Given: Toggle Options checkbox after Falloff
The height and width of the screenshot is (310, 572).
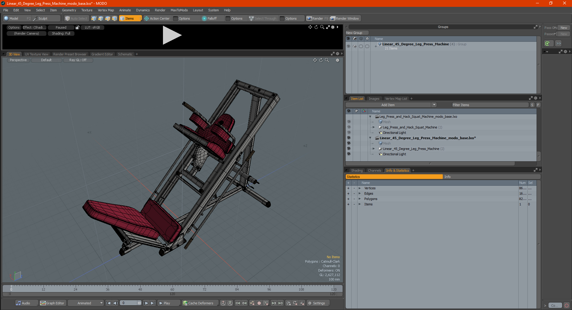Looking at the screenshot, I should tap(228, 18).
